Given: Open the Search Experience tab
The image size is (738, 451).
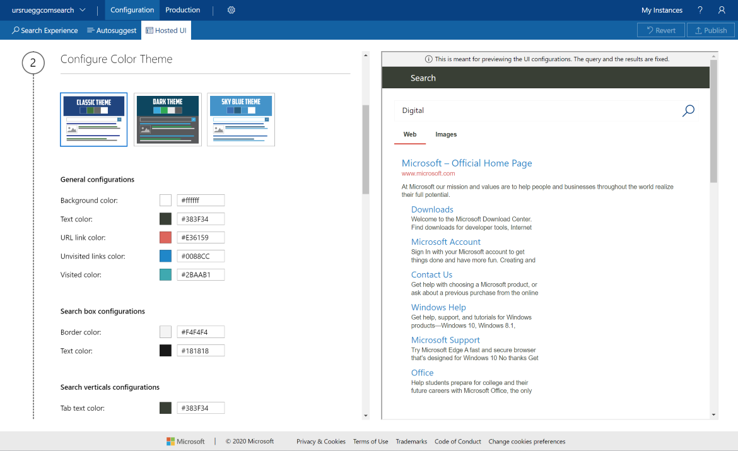Looking at the screenshot, I should (45, 30).
